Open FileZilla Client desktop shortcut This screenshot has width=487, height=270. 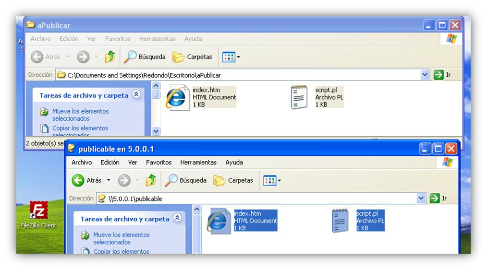click(38, 214)
